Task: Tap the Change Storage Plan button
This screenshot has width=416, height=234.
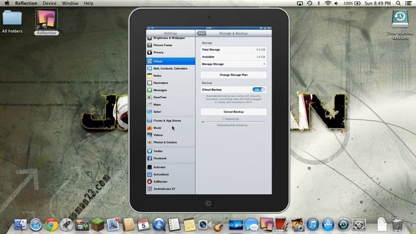Action: click(233, 75)
